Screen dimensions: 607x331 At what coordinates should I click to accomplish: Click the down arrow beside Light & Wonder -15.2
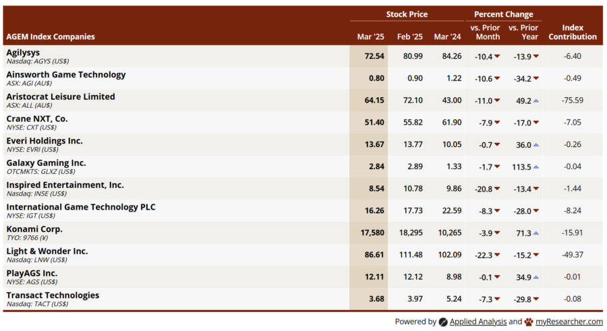pos(536,255)
